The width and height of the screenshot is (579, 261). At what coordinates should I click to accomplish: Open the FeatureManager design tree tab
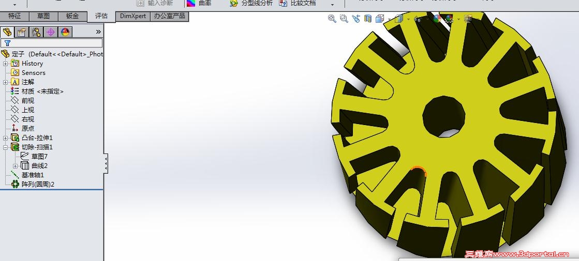tap(7, 32)
